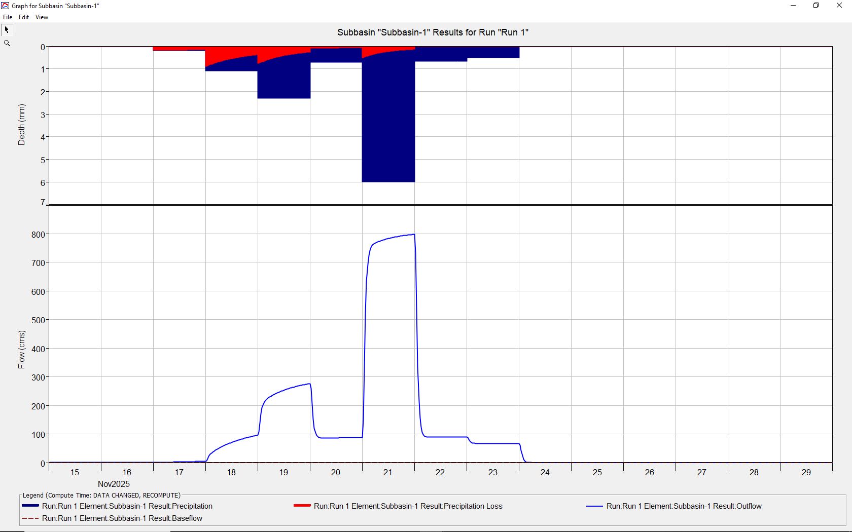This screenshot has height=532, width=852.
Task: Click the dashed Baseflow legend line sample
Action: coord(30,518)
